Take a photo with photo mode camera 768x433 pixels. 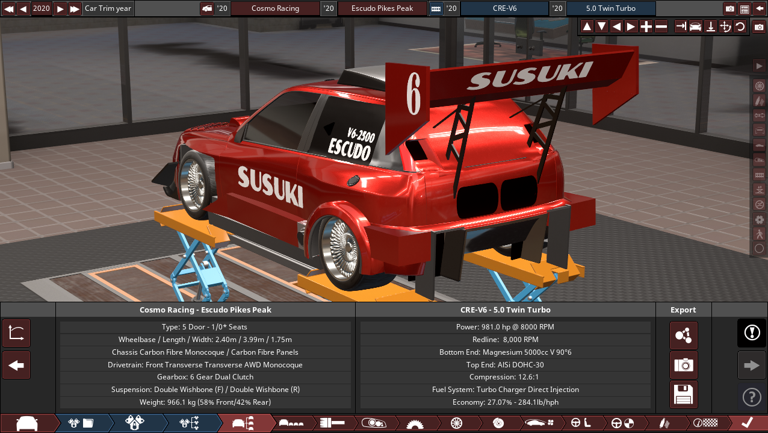[760, 26]
